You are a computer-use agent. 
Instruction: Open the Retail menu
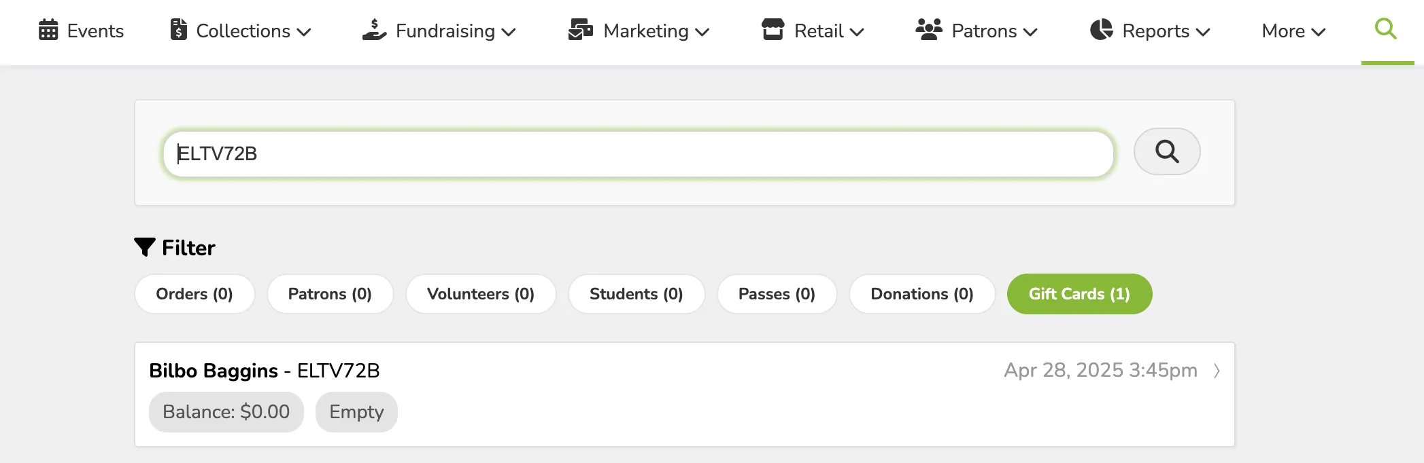813,31
